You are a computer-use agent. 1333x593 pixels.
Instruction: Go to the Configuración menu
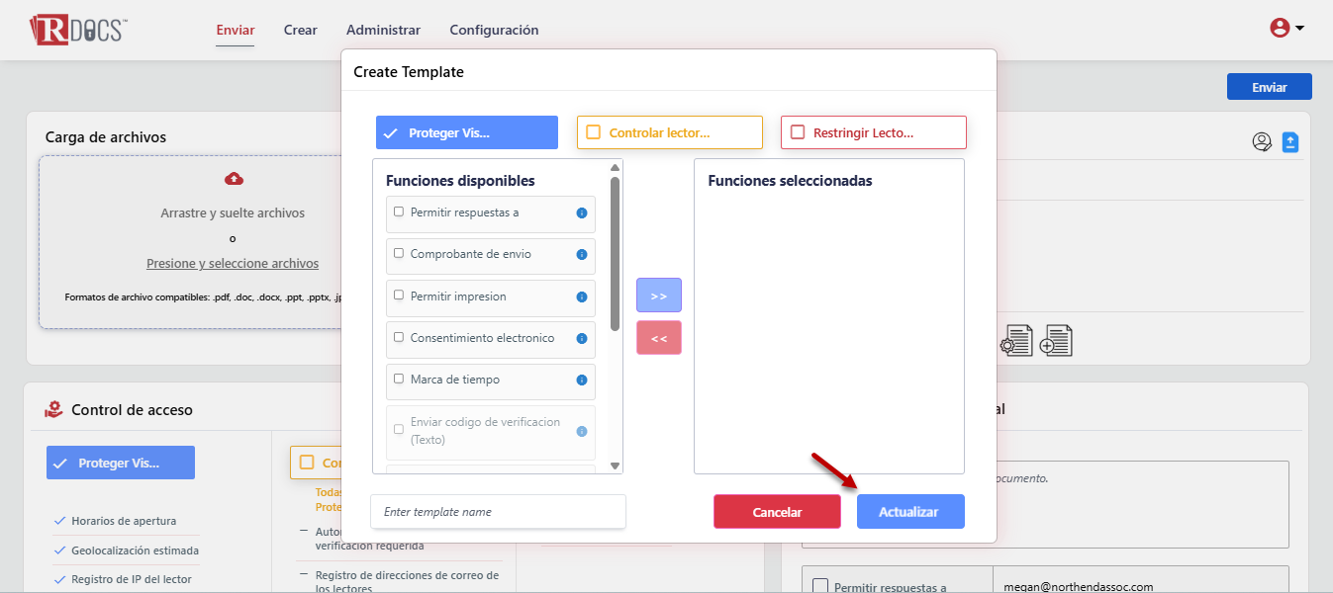click(x=494, y=30)
